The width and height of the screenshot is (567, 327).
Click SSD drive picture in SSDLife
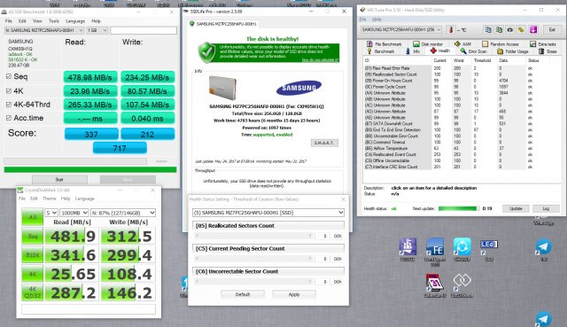(222, 88)
